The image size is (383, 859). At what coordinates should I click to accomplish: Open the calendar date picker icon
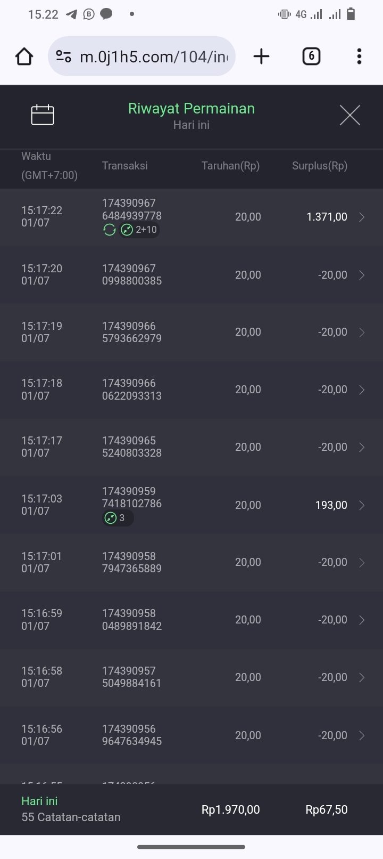point(43,115)
